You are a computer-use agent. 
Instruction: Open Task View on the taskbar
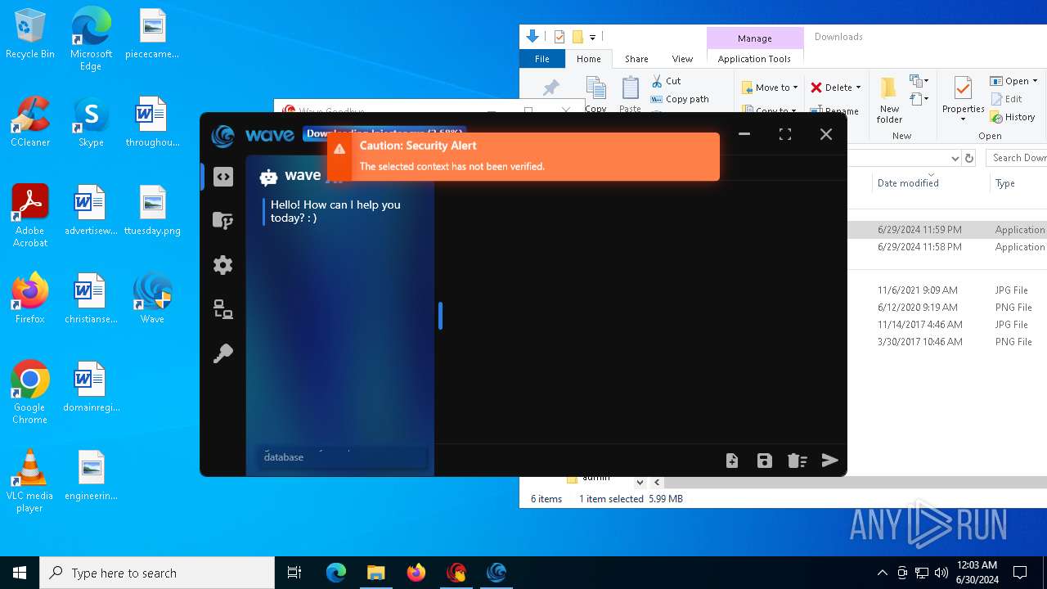click(x=294, y=573)
